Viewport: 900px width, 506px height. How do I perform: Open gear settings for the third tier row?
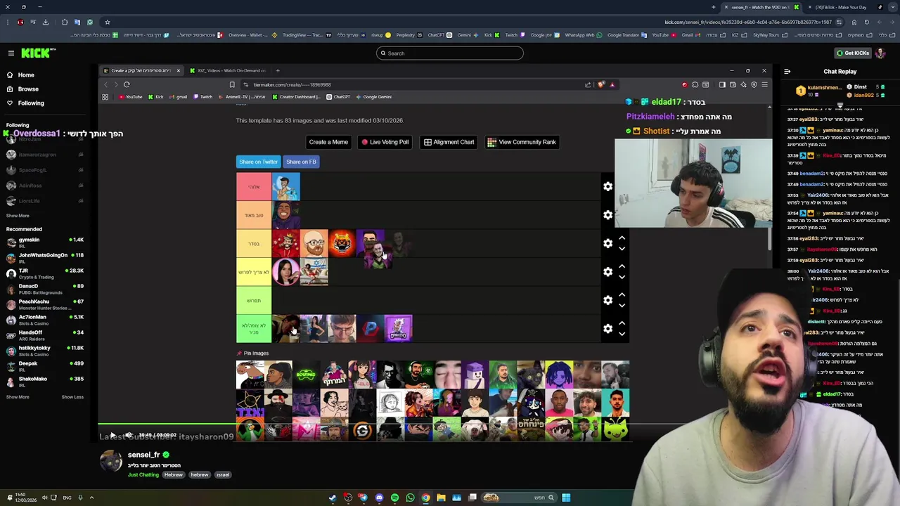(x=607, y=243)
